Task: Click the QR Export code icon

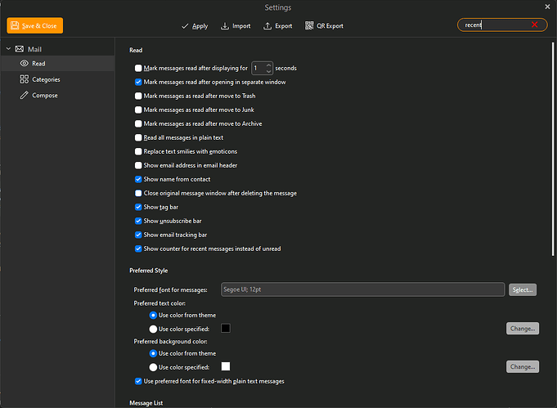Action: click(x=309, y=25)
